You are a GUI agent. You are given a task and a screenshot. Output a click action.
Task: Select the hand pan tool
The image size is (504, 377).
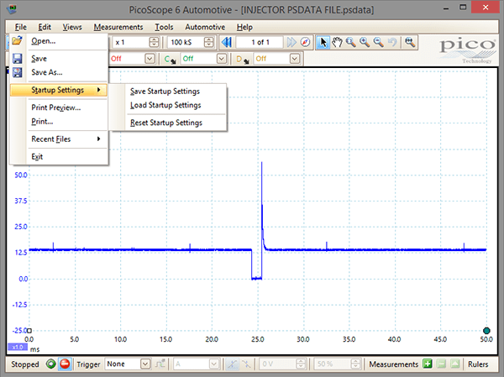[337, 42]
